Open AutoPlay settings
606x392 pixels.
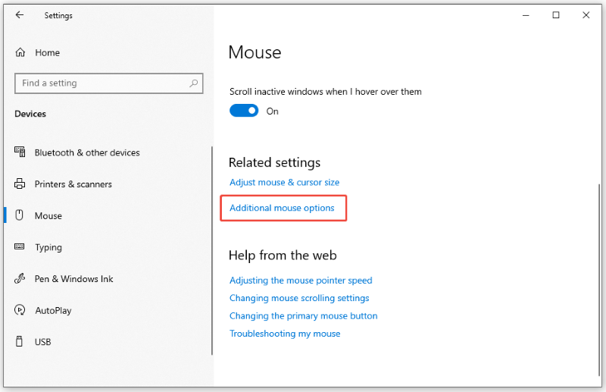coord(53,310)
